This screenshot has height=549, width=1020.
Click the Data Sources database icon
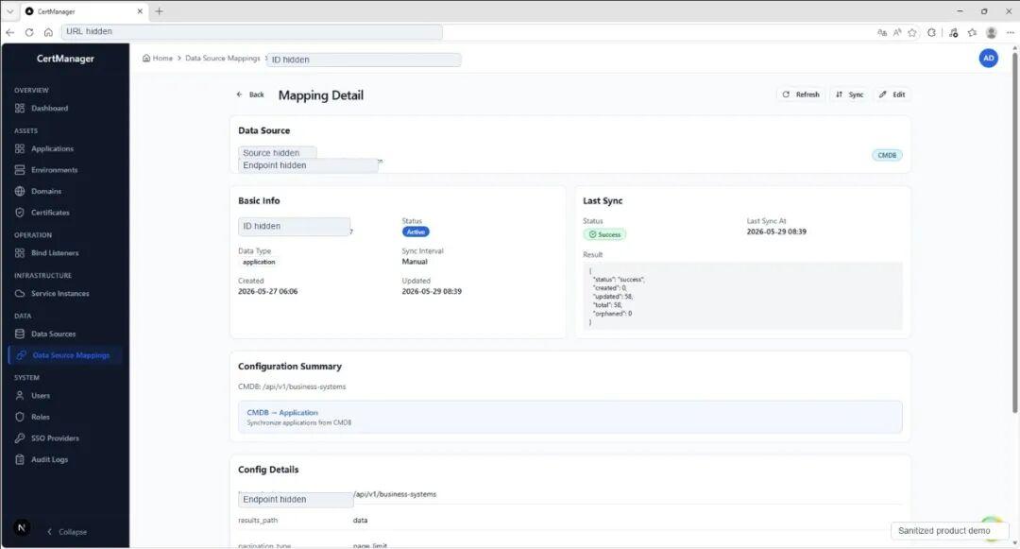20,334
